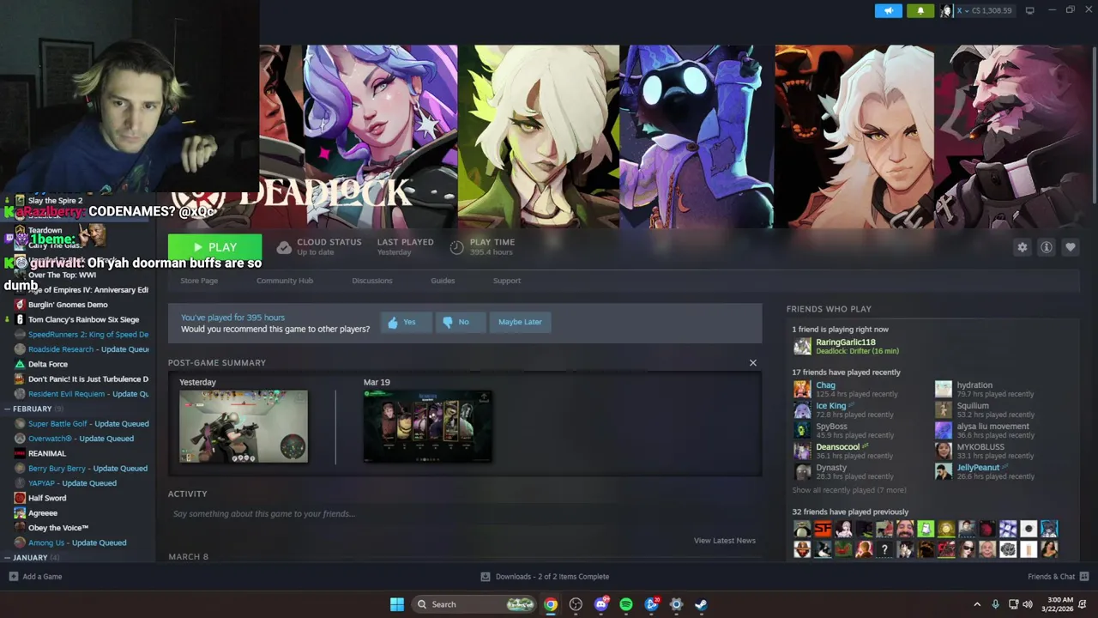
Task: Click the thumbs-up icon in the recommend prompt
Action: click(x=393, y=323)
